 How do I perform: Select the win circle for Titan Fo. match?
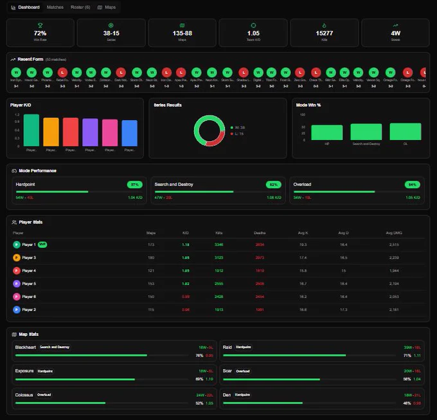pyautogui.click(x=271, y=73)
